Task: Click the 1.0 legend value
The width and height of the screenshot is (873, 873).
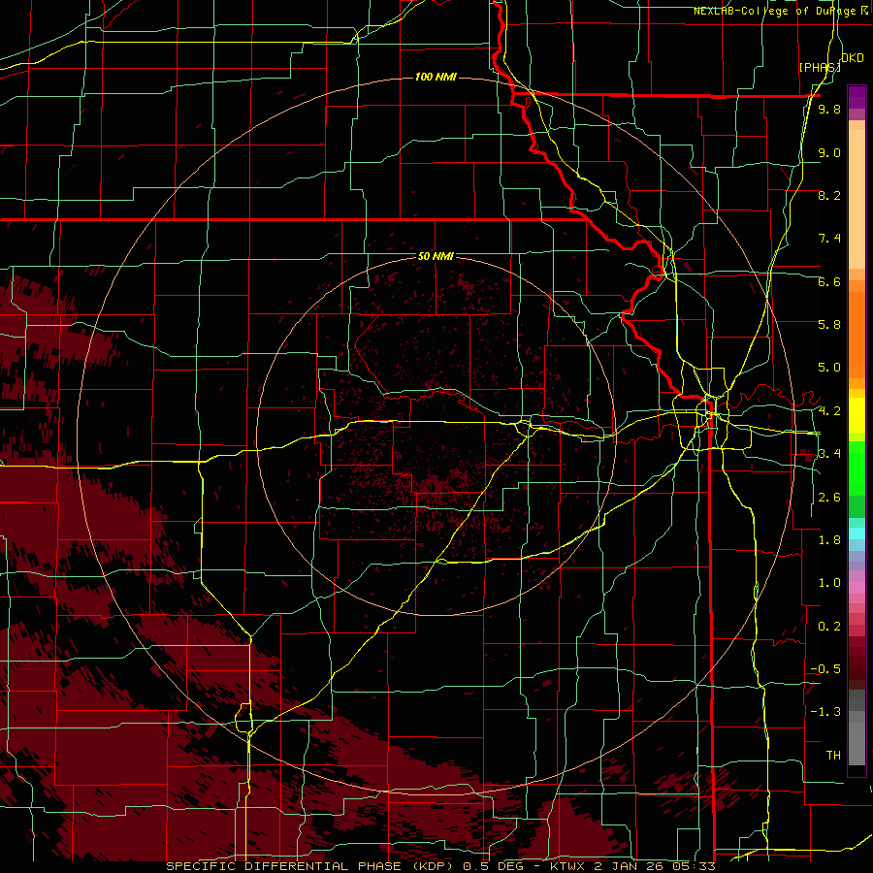Action: (829, 583)
